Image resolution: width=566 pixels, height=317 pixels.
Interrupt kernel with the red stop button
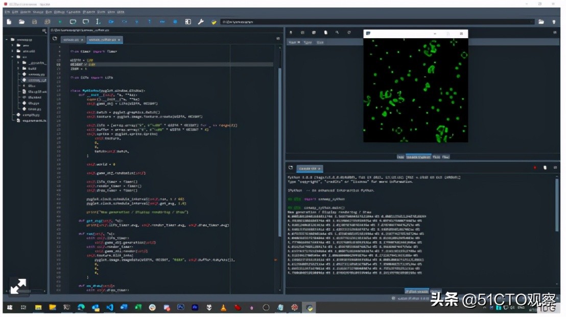coord(535,168)
